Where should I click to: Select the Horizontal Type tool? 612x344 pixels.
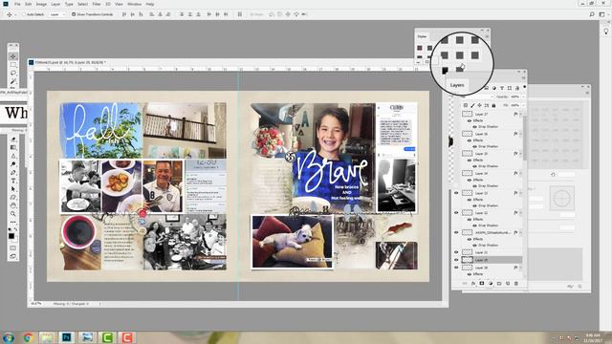coord(12,181)
